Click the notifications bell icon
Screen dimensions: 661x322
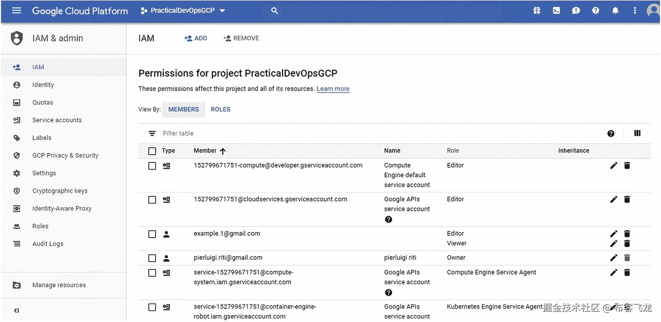pos(615,11)
